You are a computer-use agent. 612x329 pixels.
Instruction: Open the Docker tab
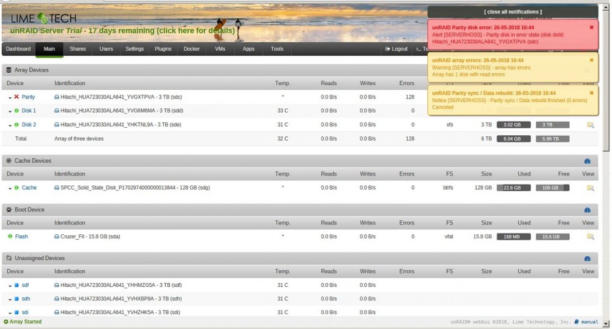pyautogui.click(x=192, y=49)
